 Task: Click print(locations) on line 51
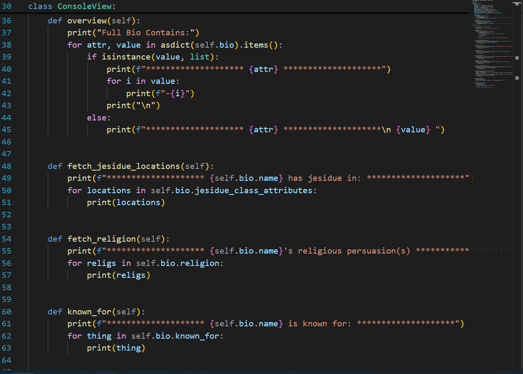click(126, 203)
